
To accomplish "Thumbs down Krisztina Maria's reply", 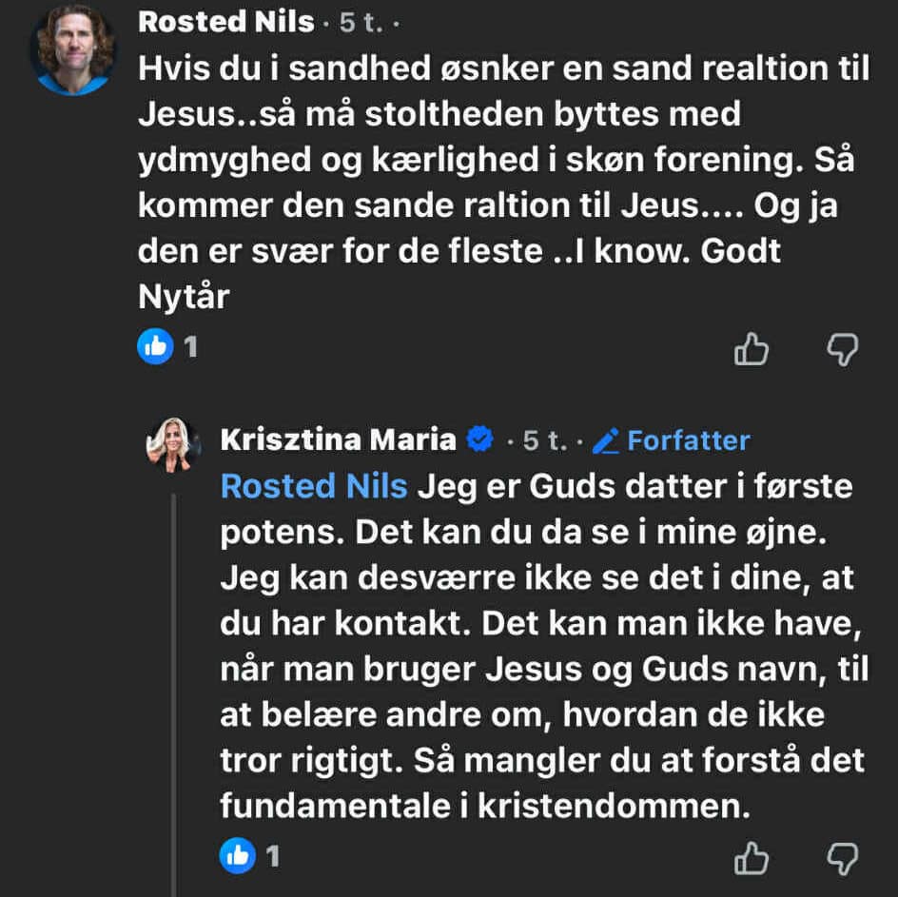I will [x=842, y=859].
